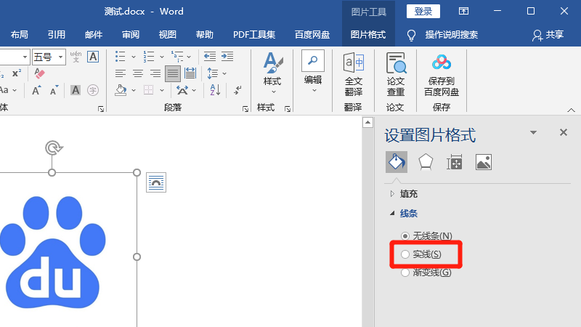Click shrink font size icon
Screen dimensions: 581x327
point(54,90)
